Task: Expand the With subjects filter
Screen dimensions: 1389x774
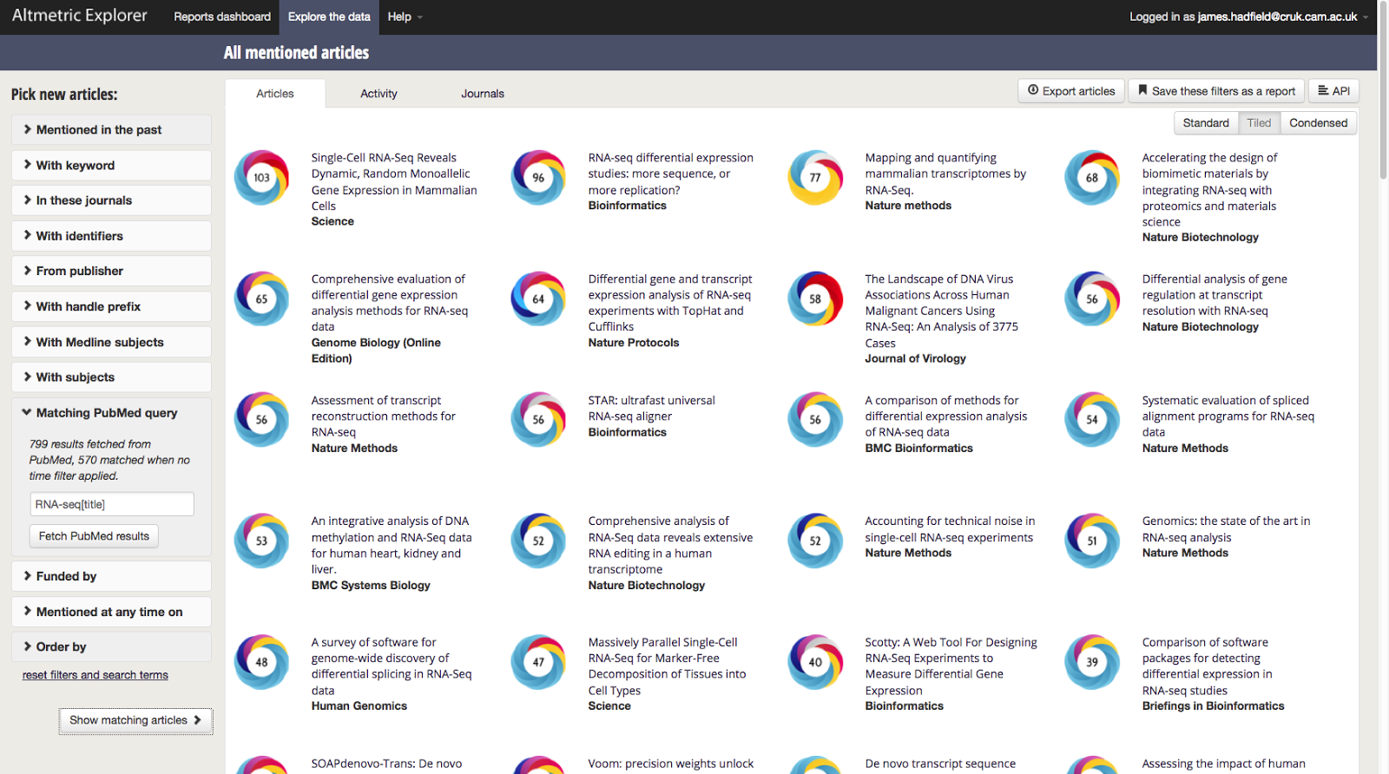Action: point(111,377)
